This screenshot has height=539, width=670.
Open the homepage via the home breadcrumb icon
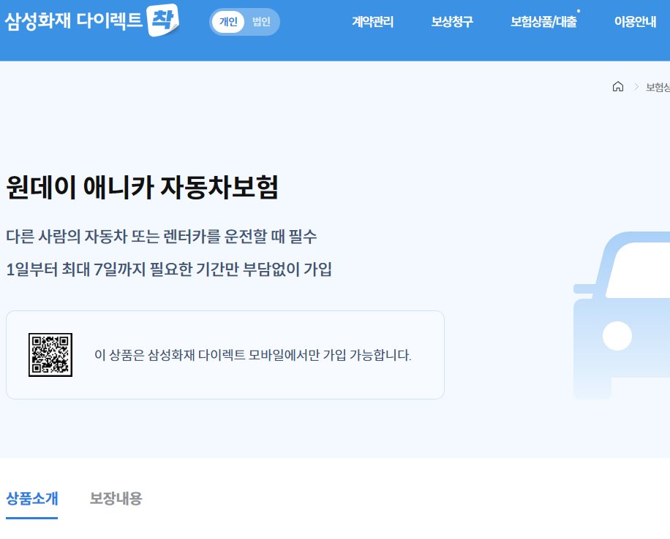tap(617, 87)
